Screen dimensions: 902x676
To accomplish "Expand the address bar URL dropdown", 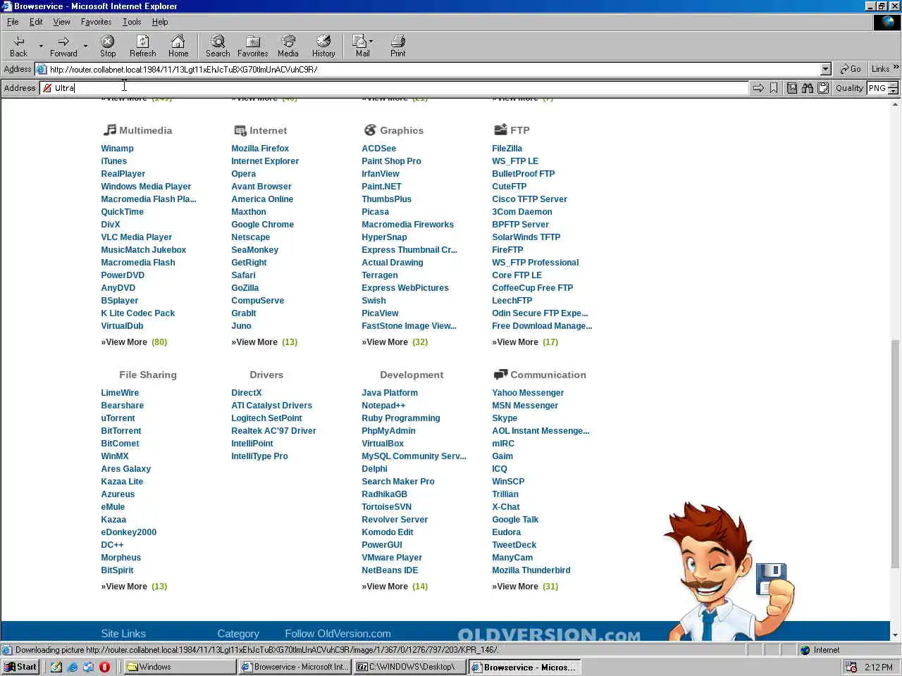I will point(826,69).
